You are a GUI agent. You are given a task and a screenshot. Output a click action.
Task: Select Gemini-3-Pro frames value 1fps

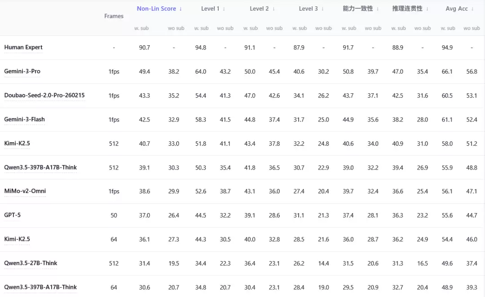pyautogui.click(x=114, y=72)
